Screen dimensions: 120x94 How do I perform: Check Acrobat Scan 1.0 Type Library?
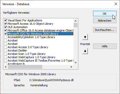point(6,54)
